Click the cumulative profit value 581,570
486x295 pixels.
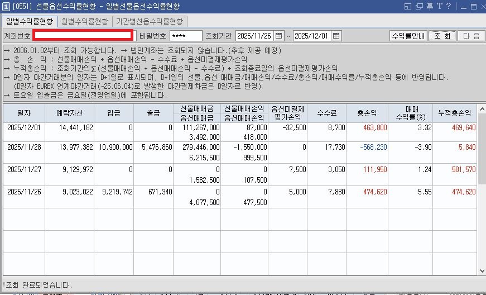click(464, 169)
